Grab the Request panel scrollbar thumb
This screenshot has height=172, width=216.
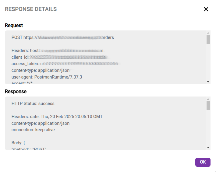208,40
